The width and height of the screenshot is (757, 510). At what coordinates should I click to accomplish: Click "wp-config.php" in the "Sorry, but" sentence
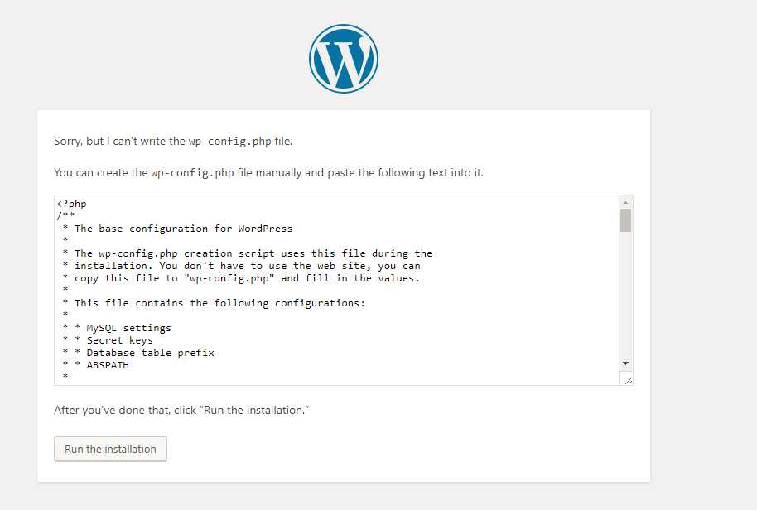coord(229,142)
